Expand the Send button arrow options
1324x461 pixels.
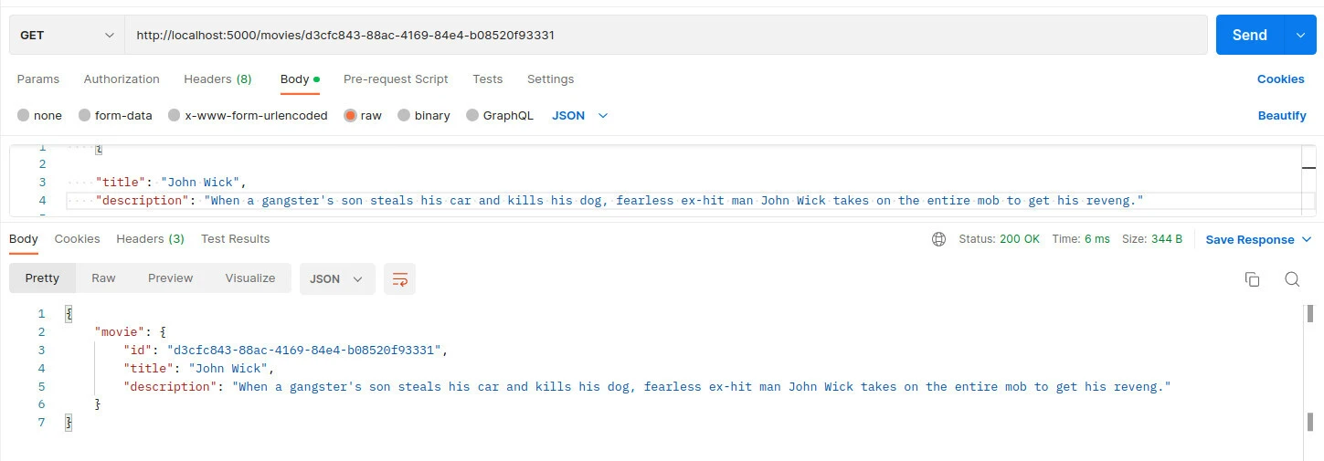coord(1299,35)
